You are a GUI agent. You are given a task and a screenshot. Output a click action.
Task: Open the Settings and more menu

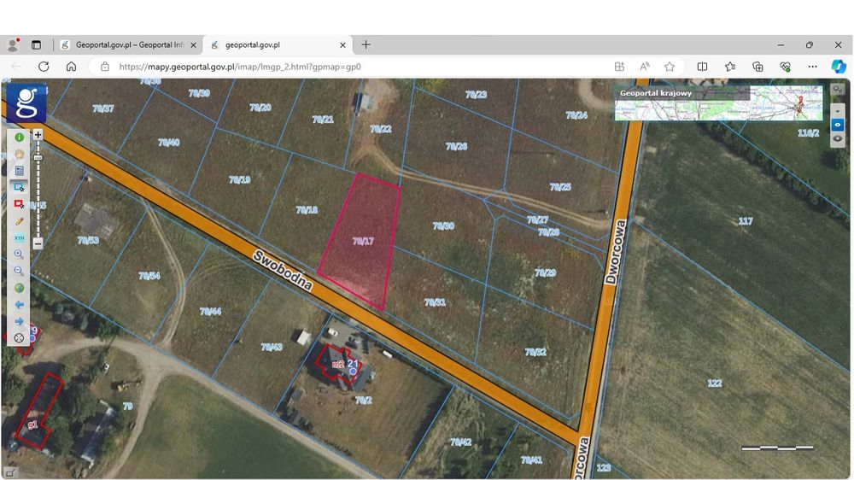tap(813, 67)
